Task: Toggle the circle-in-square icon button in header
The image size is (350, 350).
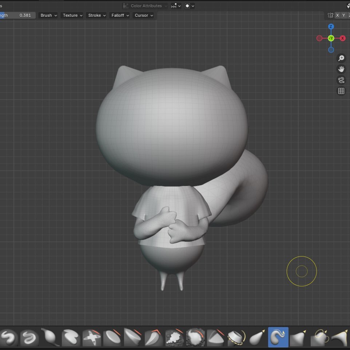Action: tap(187, 6)
